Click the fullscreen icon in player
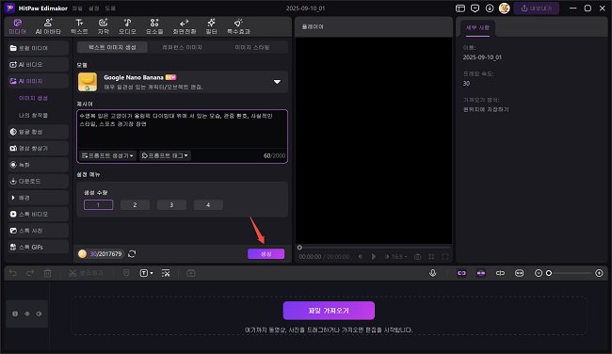612x354 pixels. point(445,257)
